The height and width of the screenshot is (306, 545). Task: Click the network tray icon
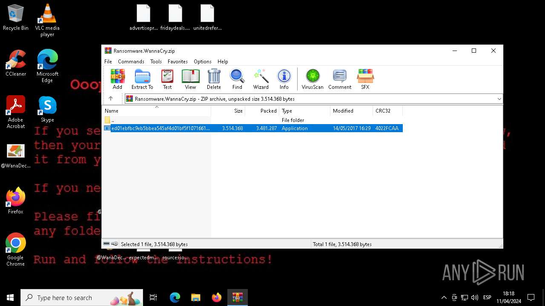[465, 297]
